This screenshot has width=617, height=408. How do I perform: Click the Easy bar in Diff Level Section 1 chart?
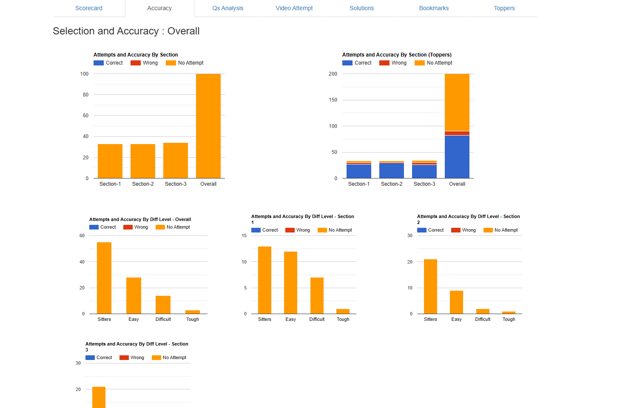point(291,283)
